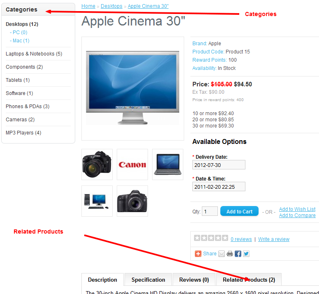Screen dimensions: 319x294
Task: Click the main Apple Cinema monitor image
Action: (x=133, y=88)
